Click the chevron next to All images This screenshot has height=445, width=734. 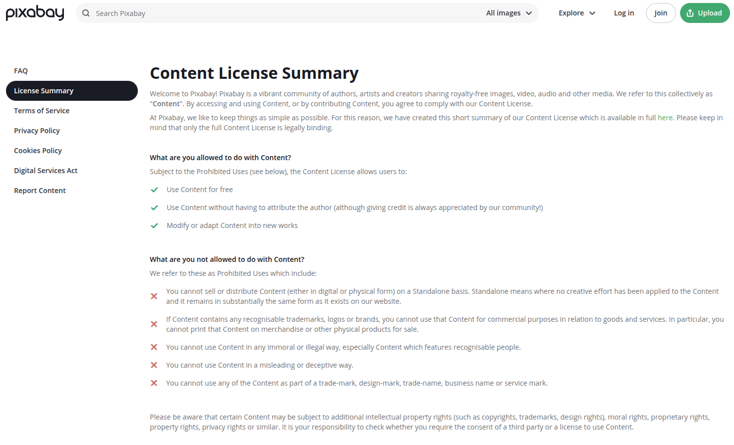[529, 13]
